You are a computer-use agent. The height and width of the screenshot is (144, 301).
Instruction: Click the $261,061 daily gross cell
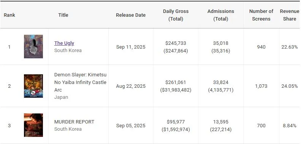(176, 82)
